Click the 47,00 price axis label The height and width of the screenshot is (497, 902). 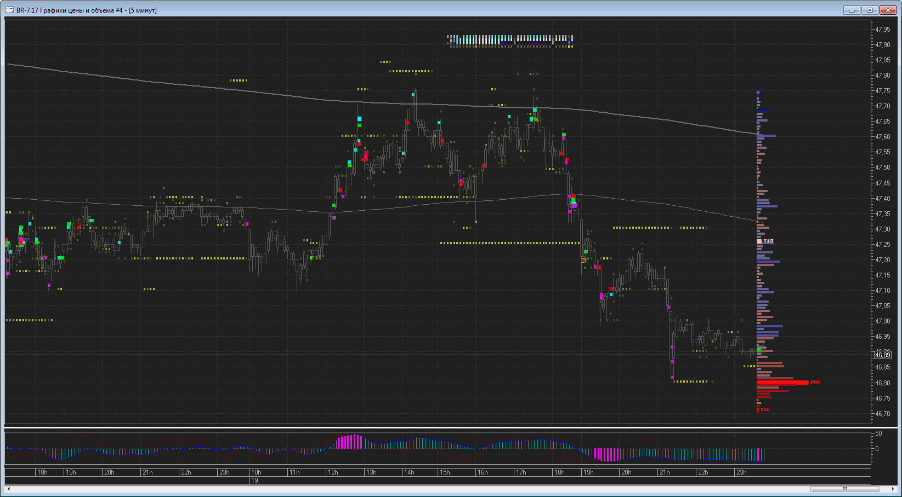coord(883,321)
